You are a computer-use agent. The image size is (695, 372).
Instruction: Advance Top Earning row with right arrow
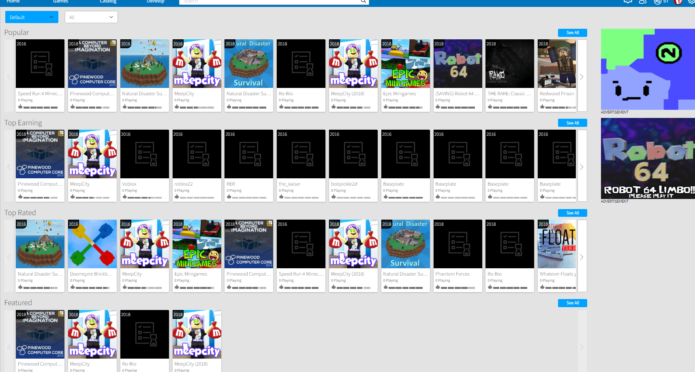pyautogui.click(x=582, y=167)
